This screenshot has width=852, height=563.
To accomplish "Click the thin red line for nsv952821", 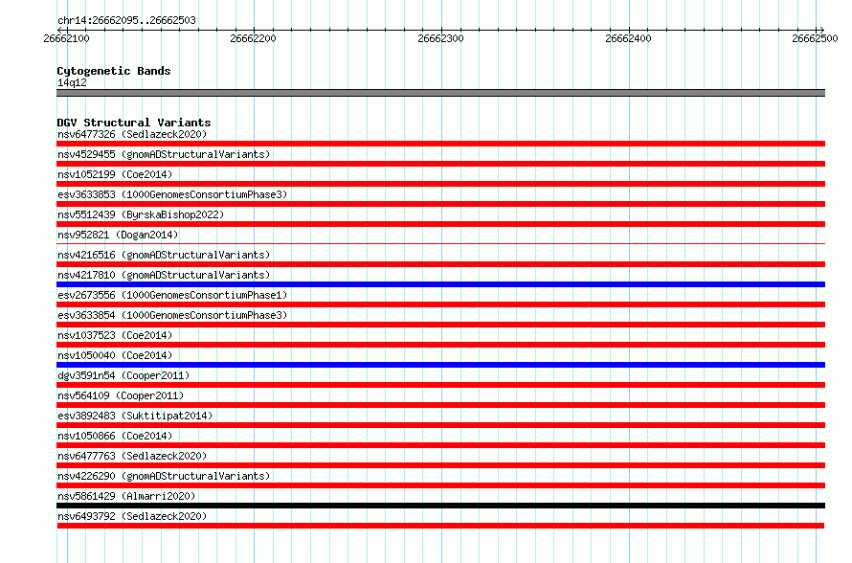I will pos(440,243).
